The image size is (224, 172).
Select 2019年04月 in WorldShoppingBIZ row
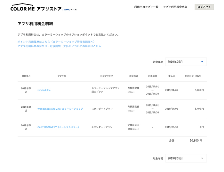click(26, 109)
